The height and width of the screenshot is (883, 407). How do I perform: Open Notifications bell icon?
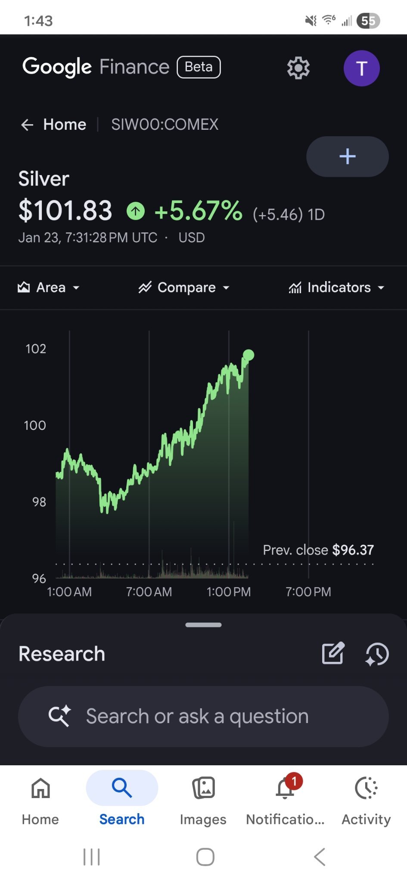(x=286, y=788)
